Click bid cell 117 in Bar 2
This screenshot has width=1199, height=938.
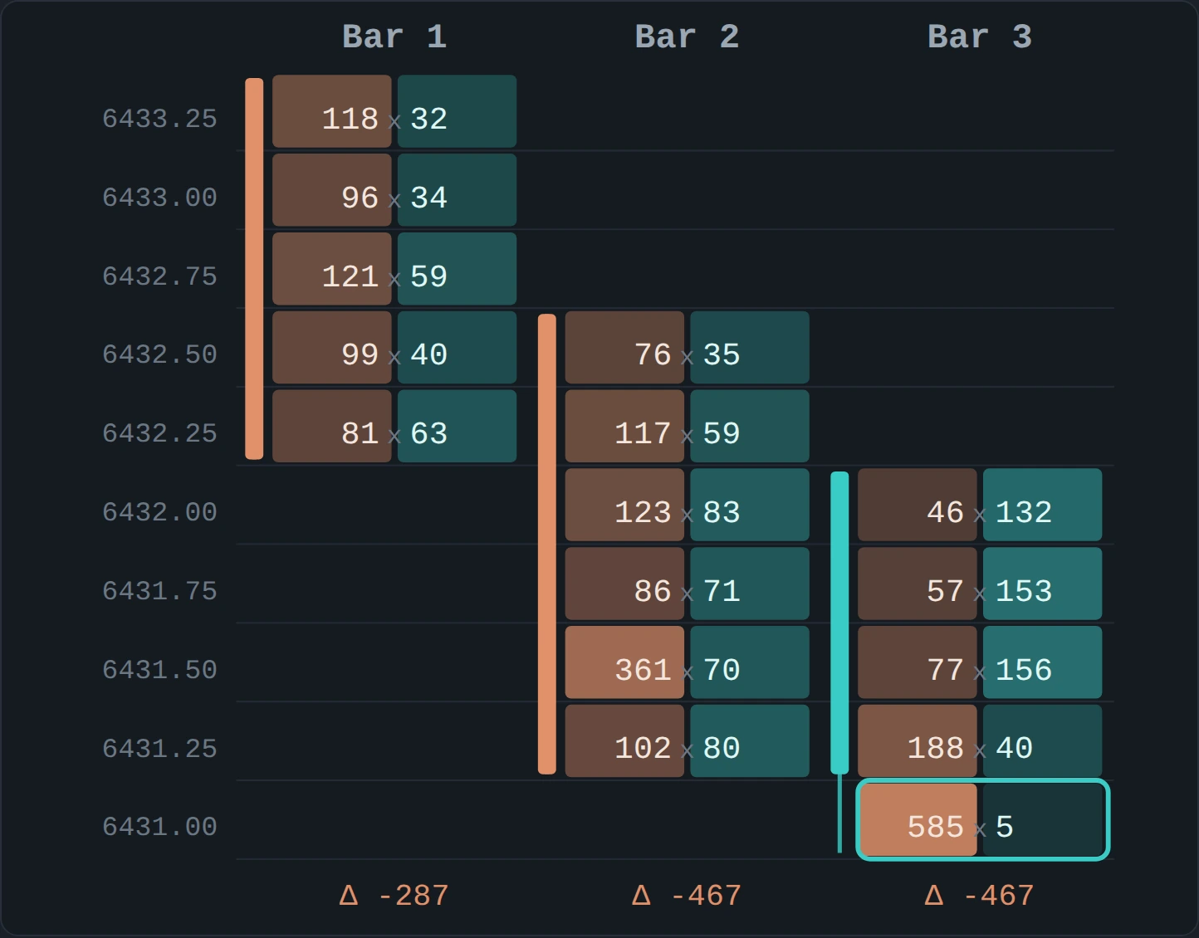tap(624, 426)
